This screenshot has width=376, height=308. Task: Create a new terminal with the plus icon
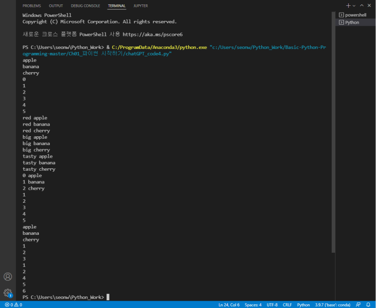coord(348,5)
